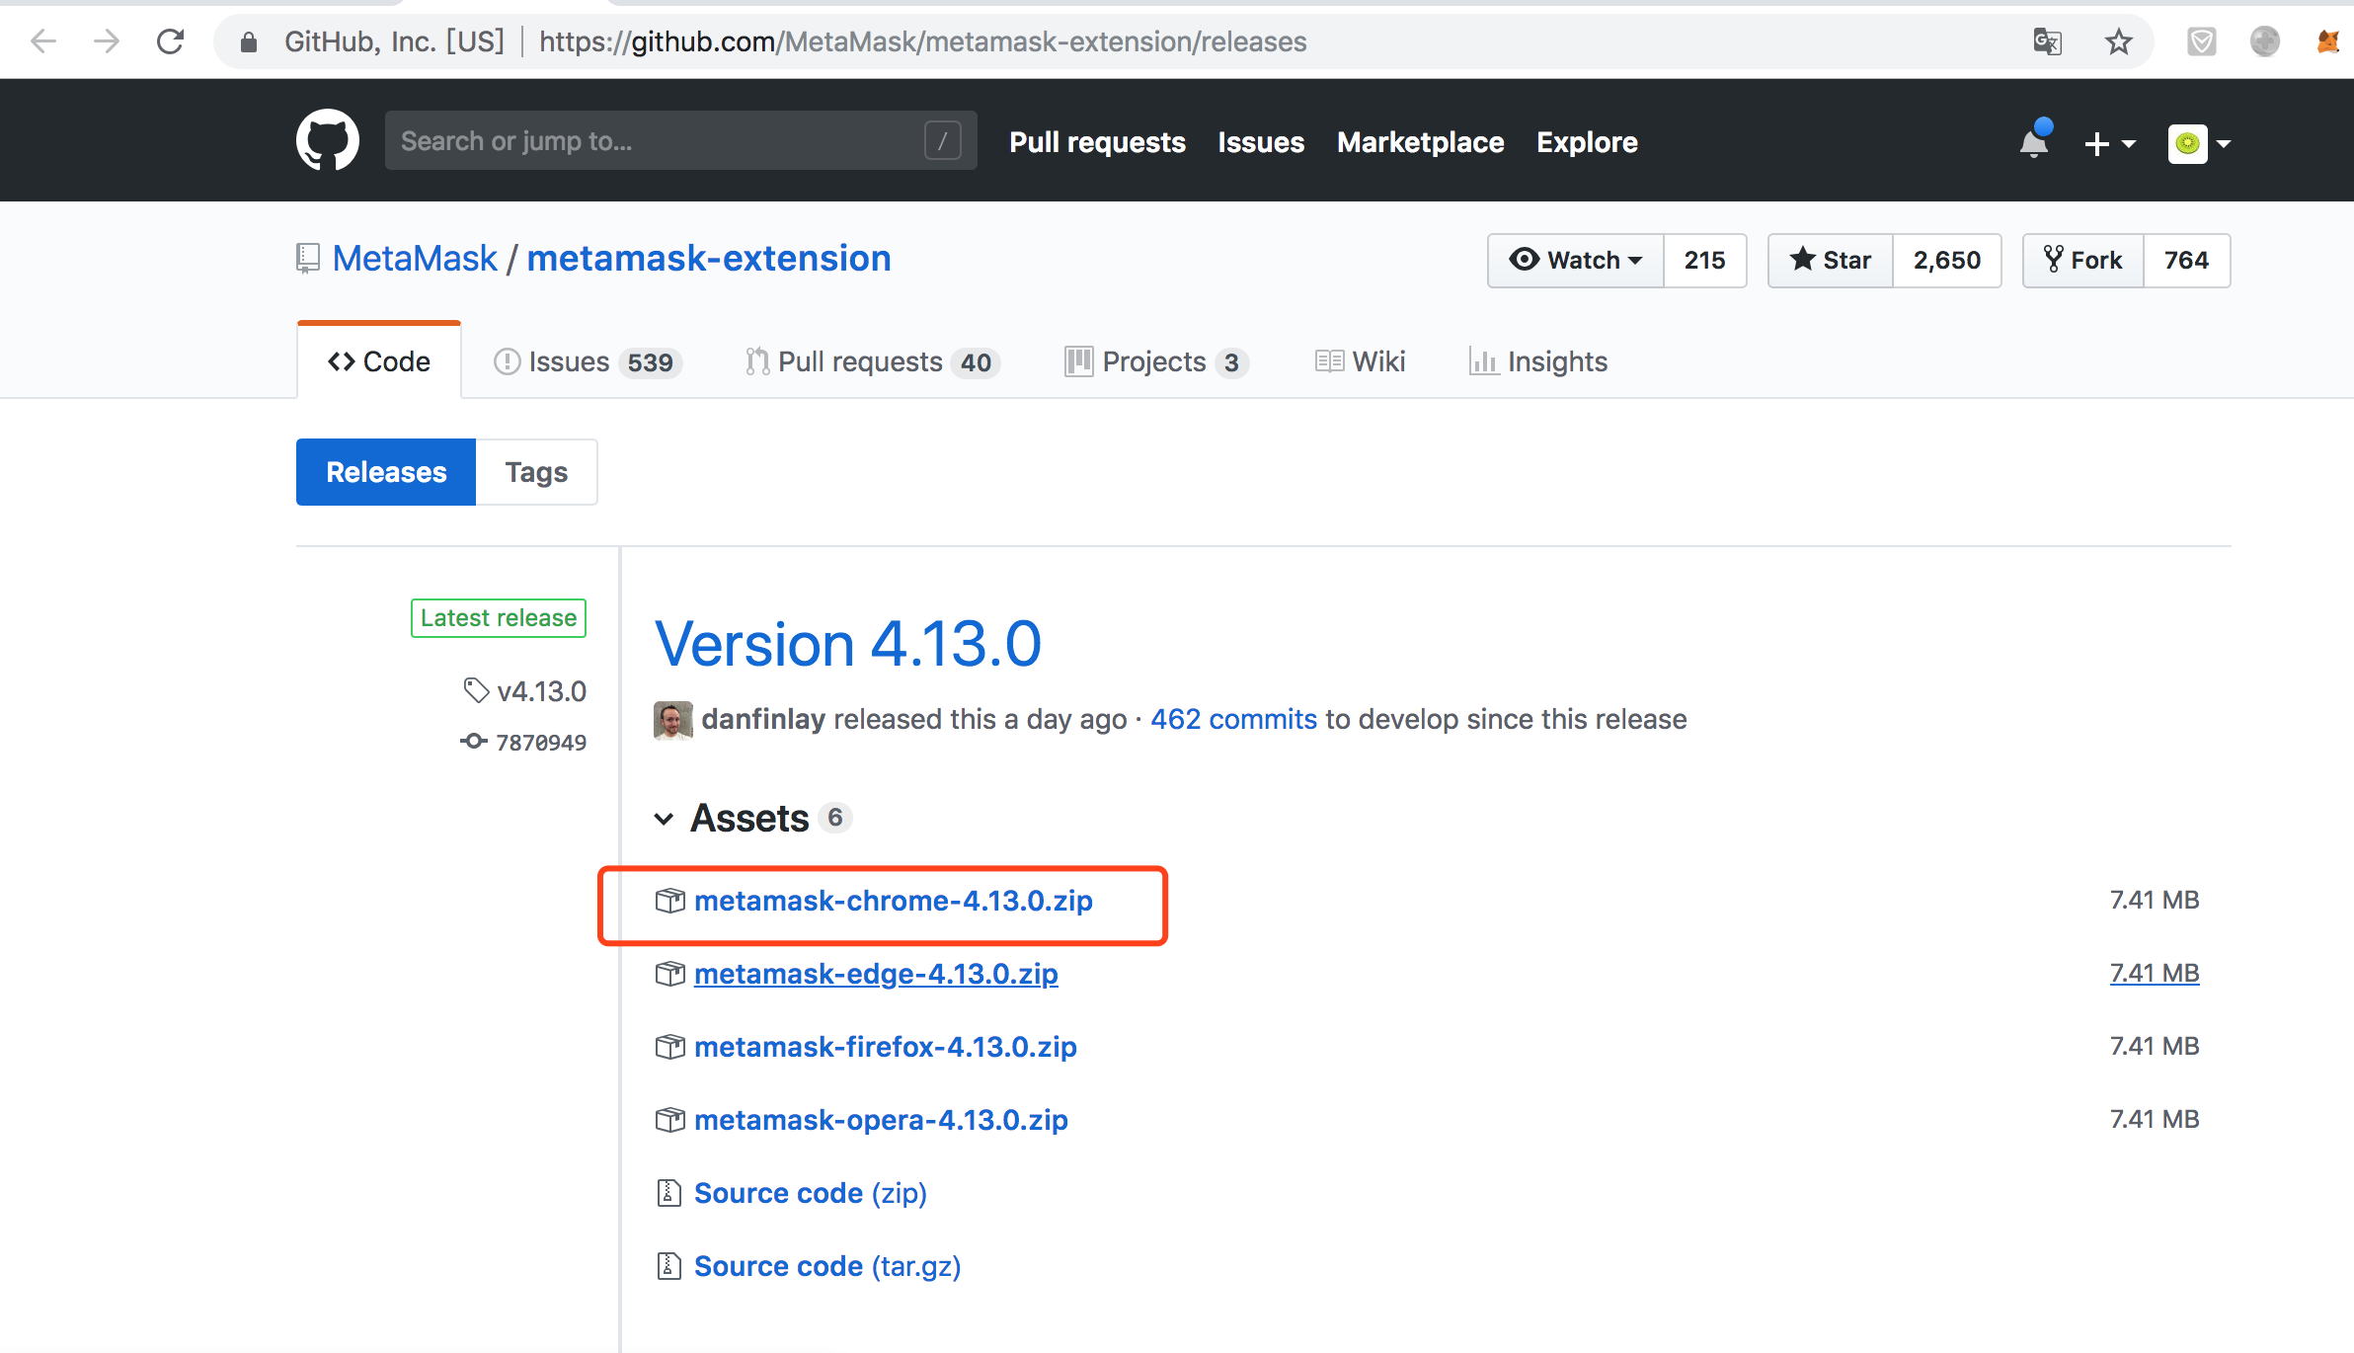The width and height of the screenshot is (2354, 1353).
Task: Open the Insights tab
Action: (1538, 361)
